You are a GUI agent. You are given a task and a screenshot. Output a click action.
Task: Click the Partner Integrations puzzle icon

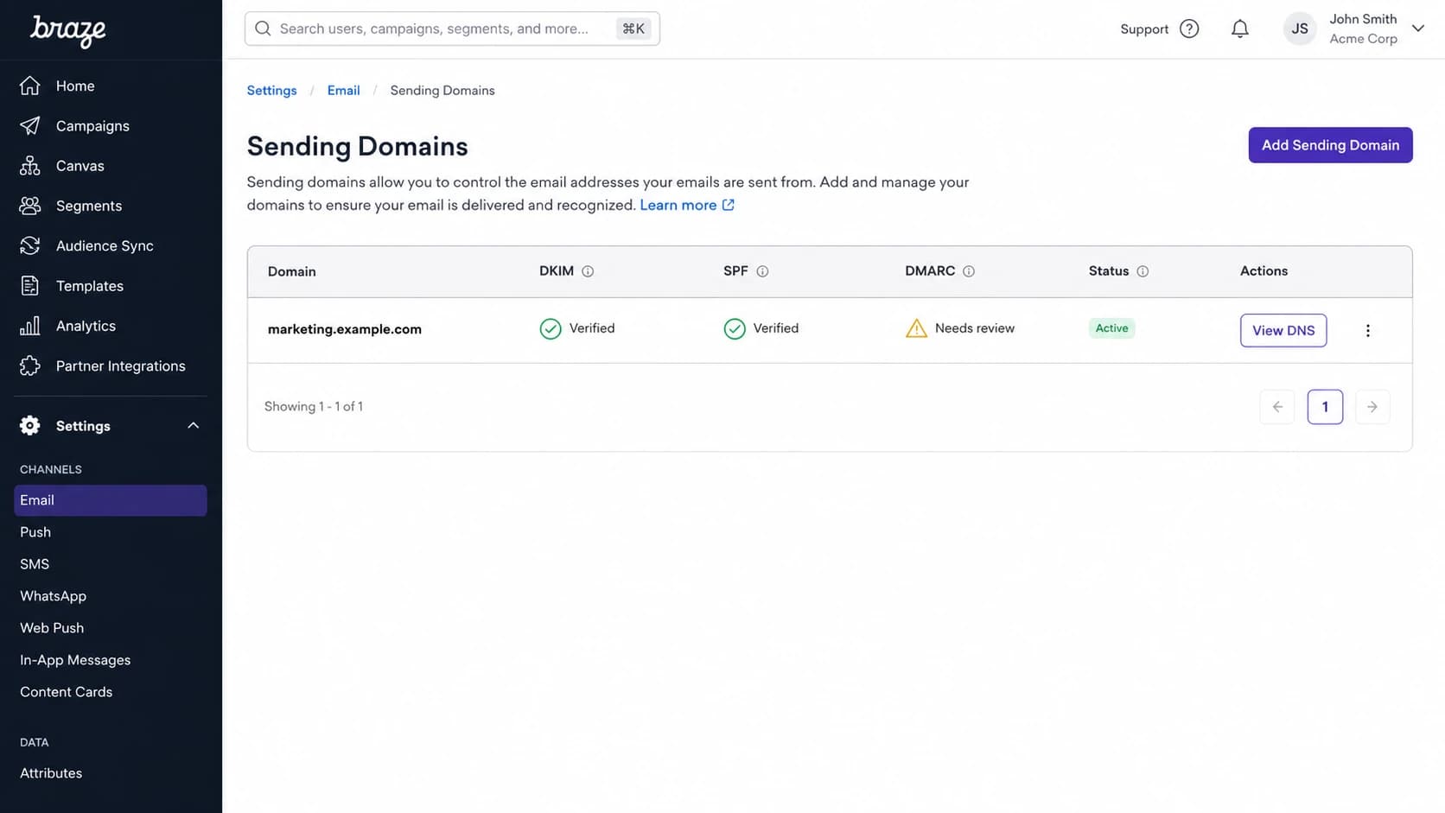(30, 365)
